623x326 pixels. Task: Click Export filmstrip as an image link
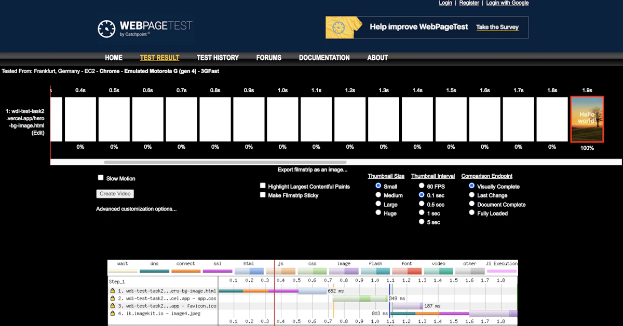click(x=313, y=169)
